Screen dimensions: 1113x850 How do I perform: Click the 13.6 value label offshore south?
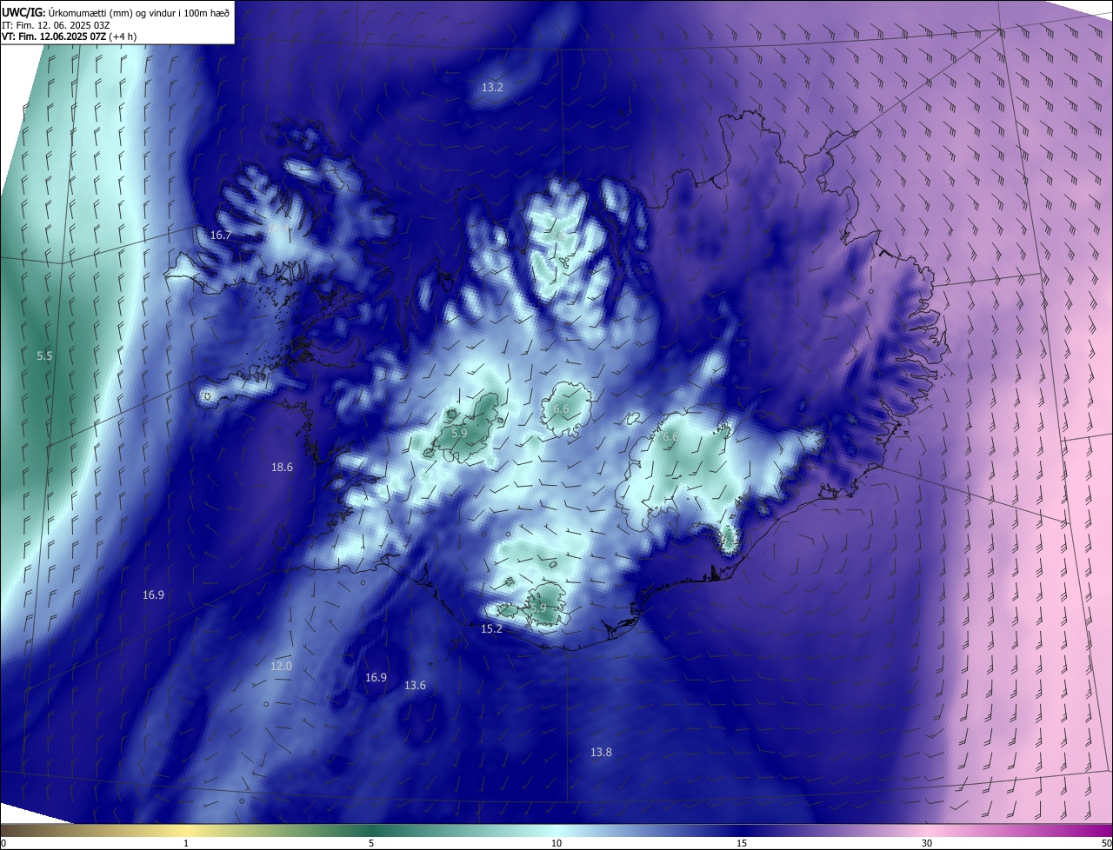coord(416,685)
